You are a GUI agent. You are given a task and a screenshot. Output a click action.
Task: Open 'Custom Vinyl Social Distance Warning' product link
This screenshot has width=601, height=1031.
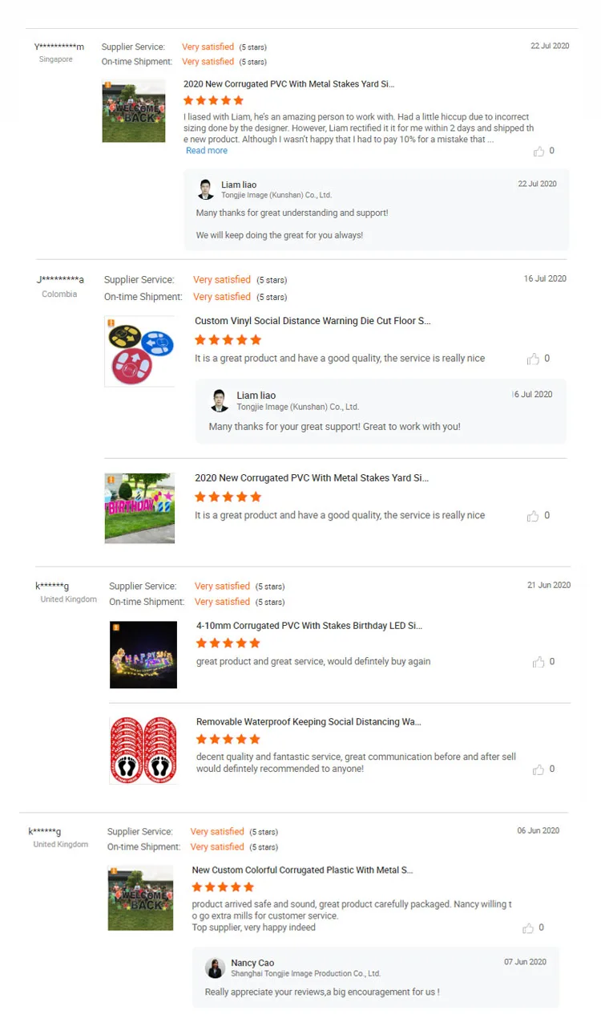tap(313, 321)
